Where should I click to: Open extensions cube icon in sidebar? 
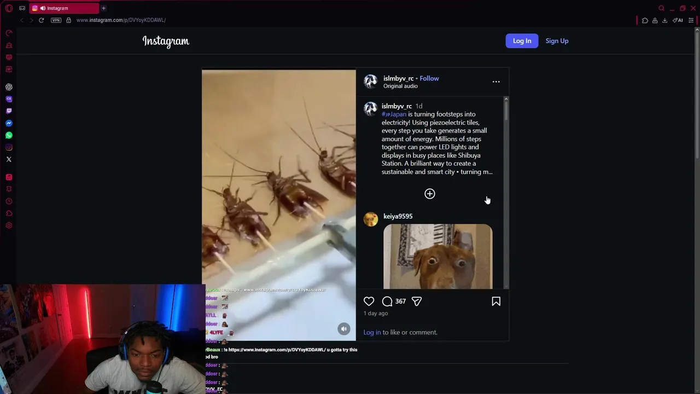(x=9, y=213)
